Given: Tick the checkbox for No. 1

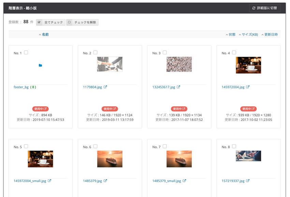Looking at the screenshot, I should tap(26, 52).
